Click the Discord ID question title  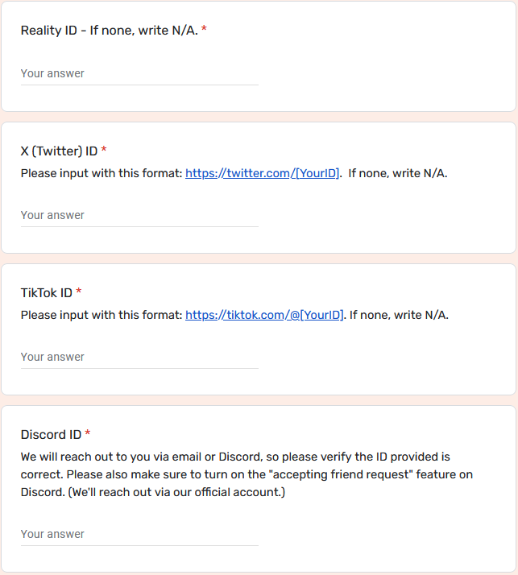point(51,435)
